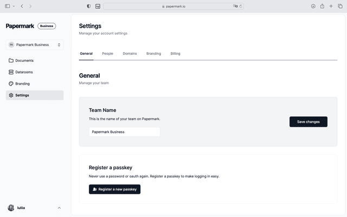
Task: Click the translate icon in address bar
Action: pos(235,6)
